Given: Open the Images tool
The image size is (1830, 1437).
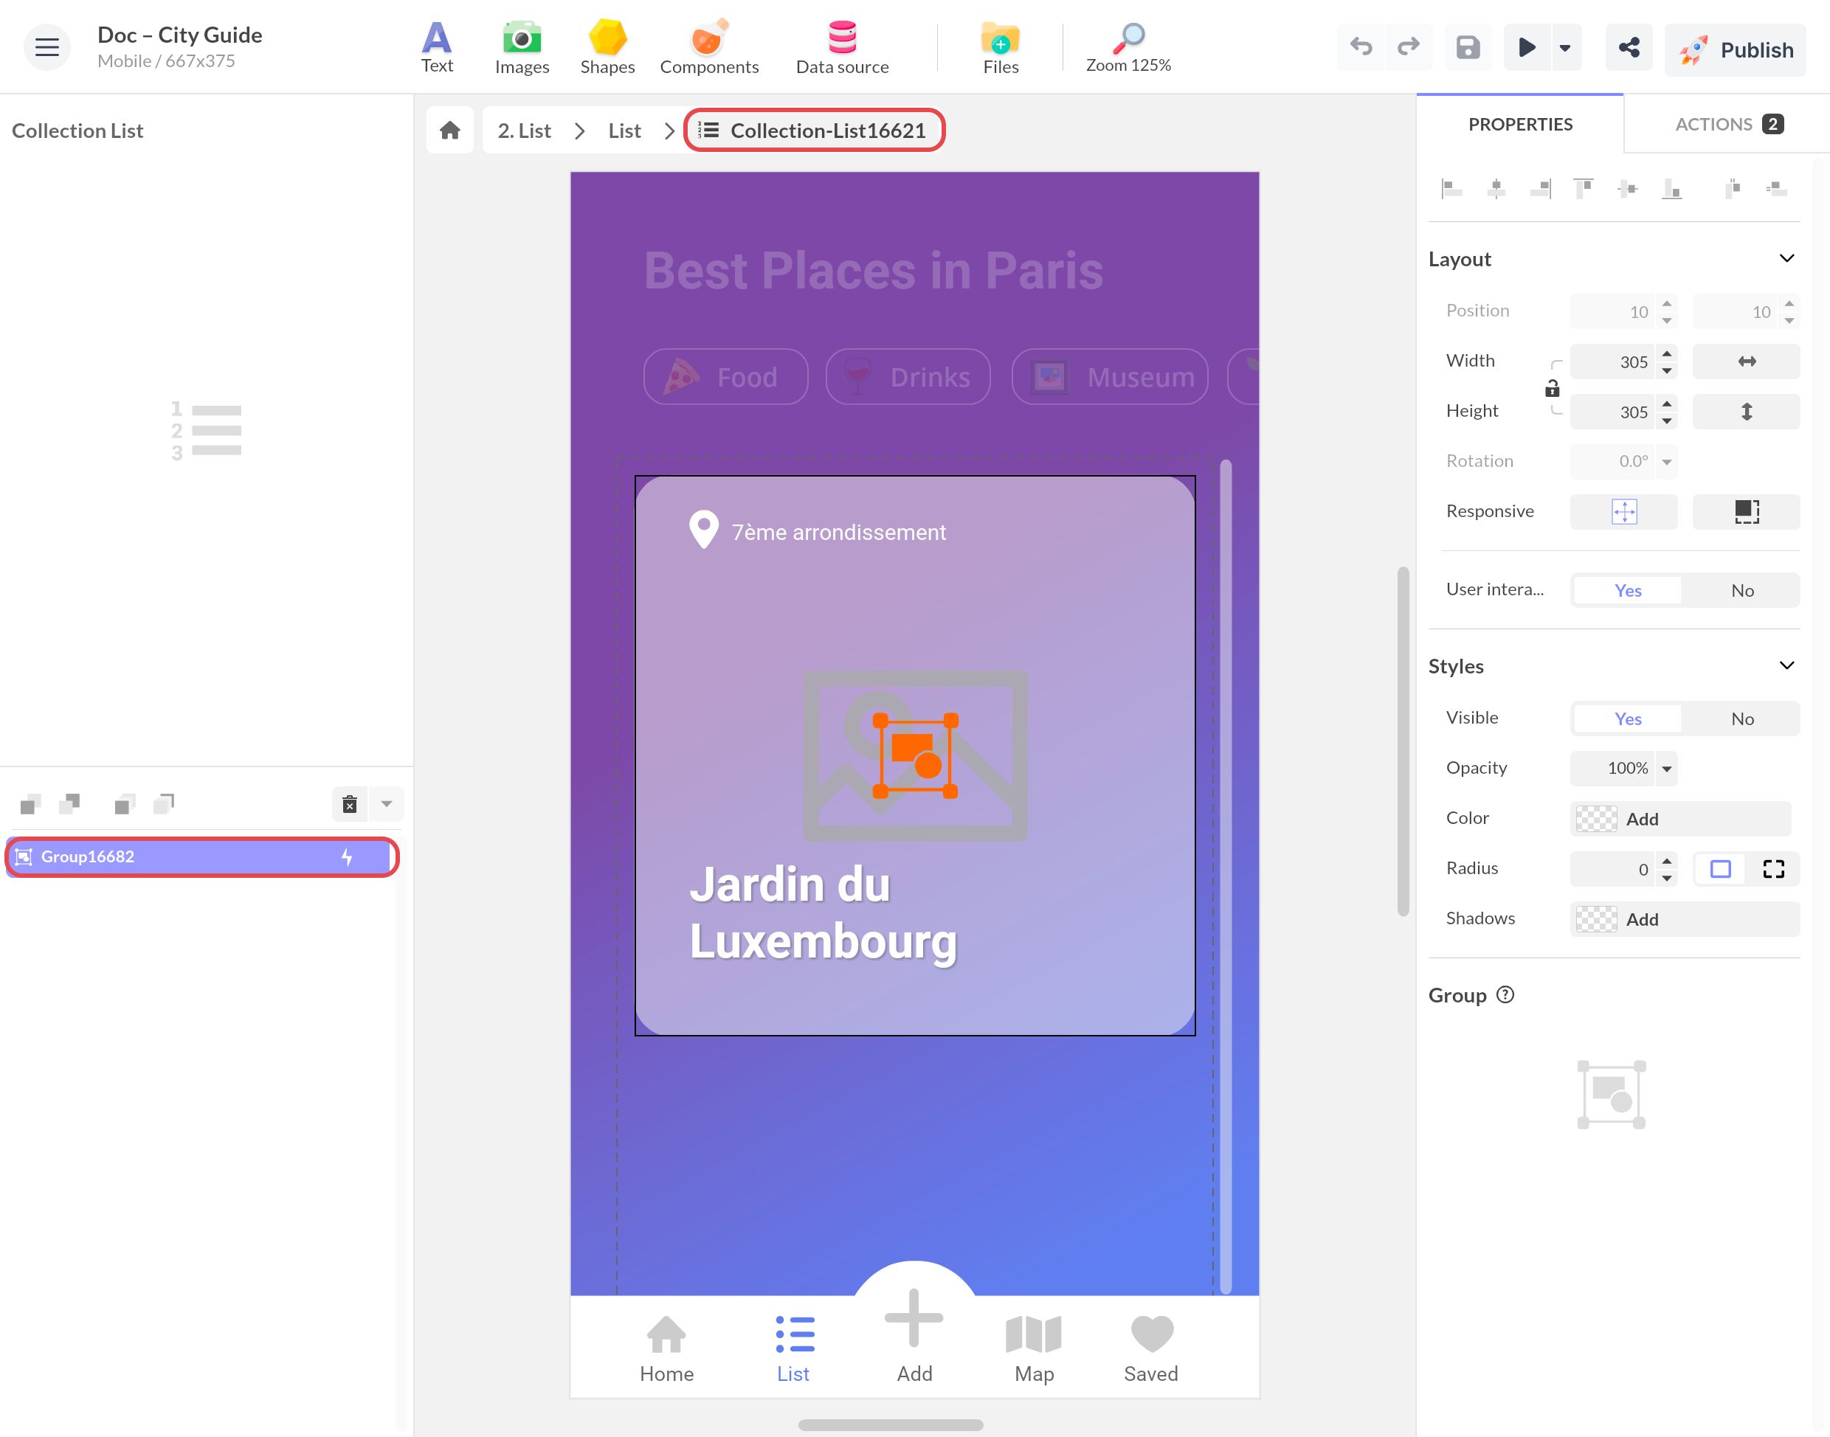Looking at the screenshot, I should click(522, 47).
